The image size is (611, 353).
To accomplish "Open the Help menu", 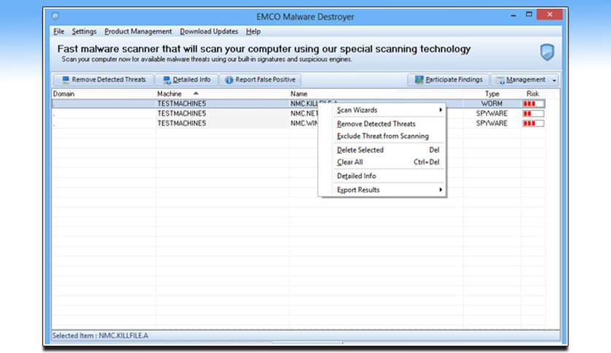I will click(x=254, y=31).
